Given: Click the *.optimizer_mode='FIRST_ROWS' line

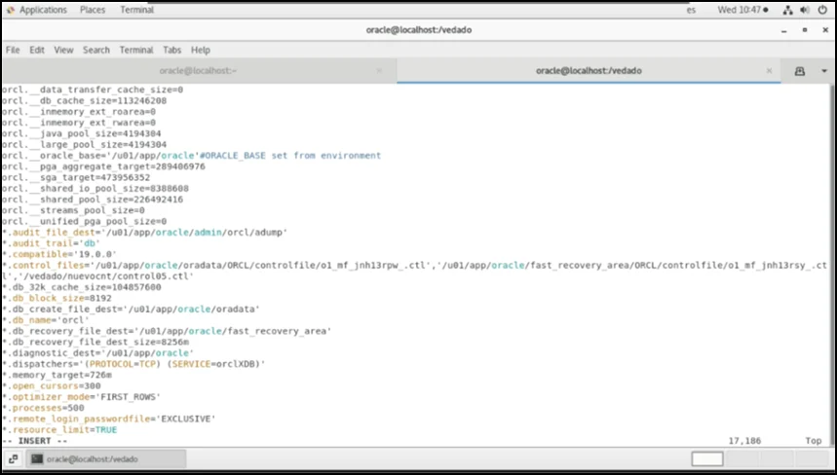Looking at the screenshot, I should (x=82, y=397).
